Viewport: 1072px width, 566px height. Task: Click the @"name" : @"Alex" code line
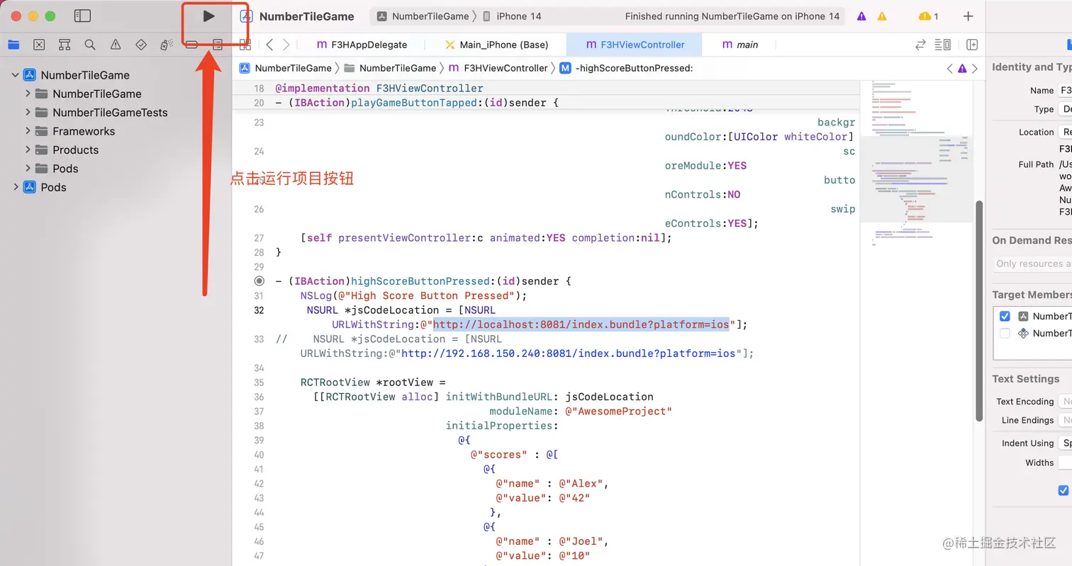pos(552,484)
